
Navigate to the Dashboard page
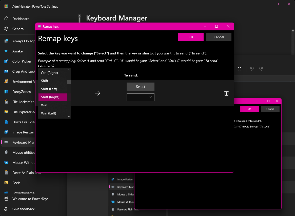coord(21,19)
